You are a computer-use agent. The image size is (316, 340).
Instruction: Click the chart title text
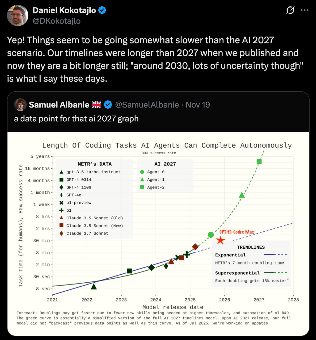click(x=167, y=145)
